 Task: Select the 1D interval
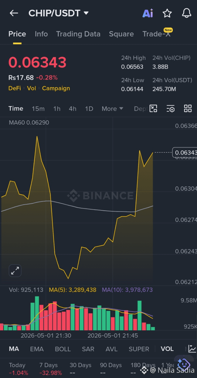click(x=89, y=109)
